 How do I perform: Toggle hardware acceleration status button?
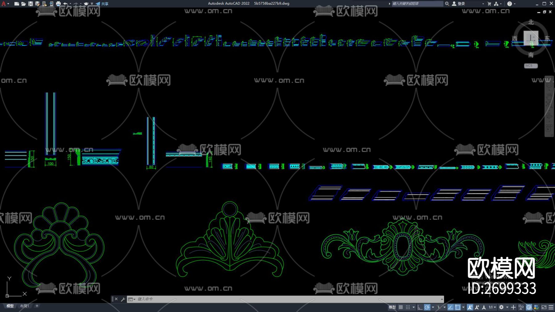click(x=529, y=307)
